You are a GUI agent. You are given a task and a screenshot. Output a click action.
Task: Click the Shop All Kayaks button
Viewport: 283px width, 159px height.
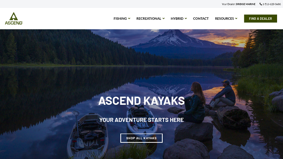pyautogui.click(x=142, y=138)
